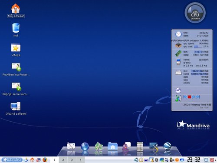Open the Koš trash desktop icon
Image resolution: width=217 pixels, height=163 pixels.
click(x=16, y=30)
